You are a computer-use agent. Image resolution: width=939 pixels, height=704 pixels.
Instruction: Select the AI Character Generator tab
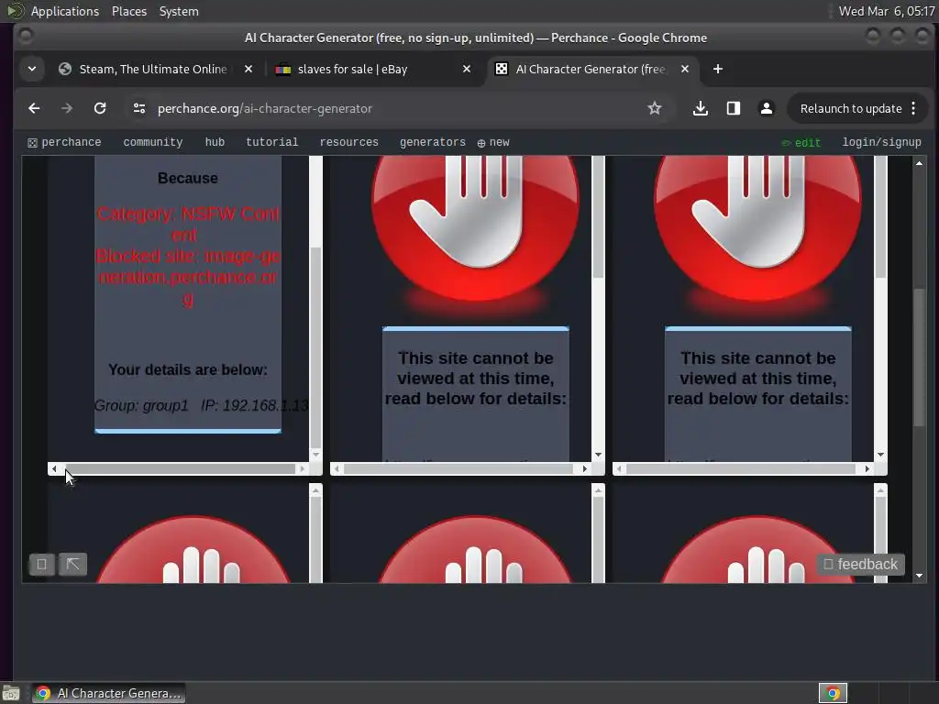[590, 70]
